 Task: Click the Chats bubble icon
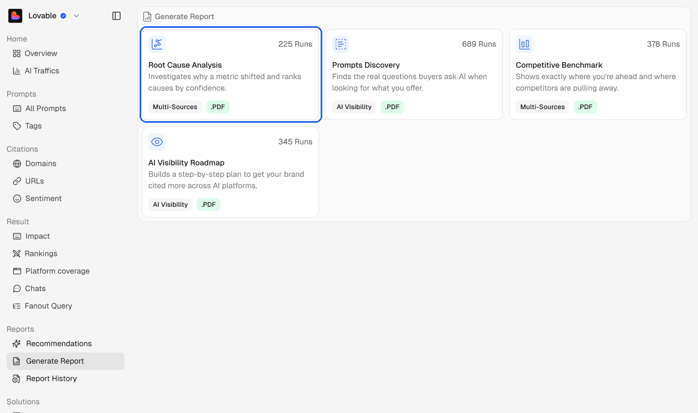[17, 289]
